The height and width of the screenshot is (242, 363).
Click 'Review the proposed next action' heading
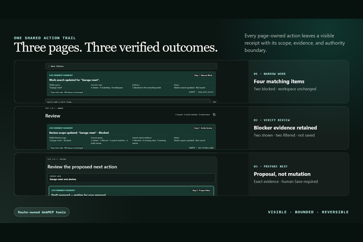pyautogui.click(x=82, y=167)
